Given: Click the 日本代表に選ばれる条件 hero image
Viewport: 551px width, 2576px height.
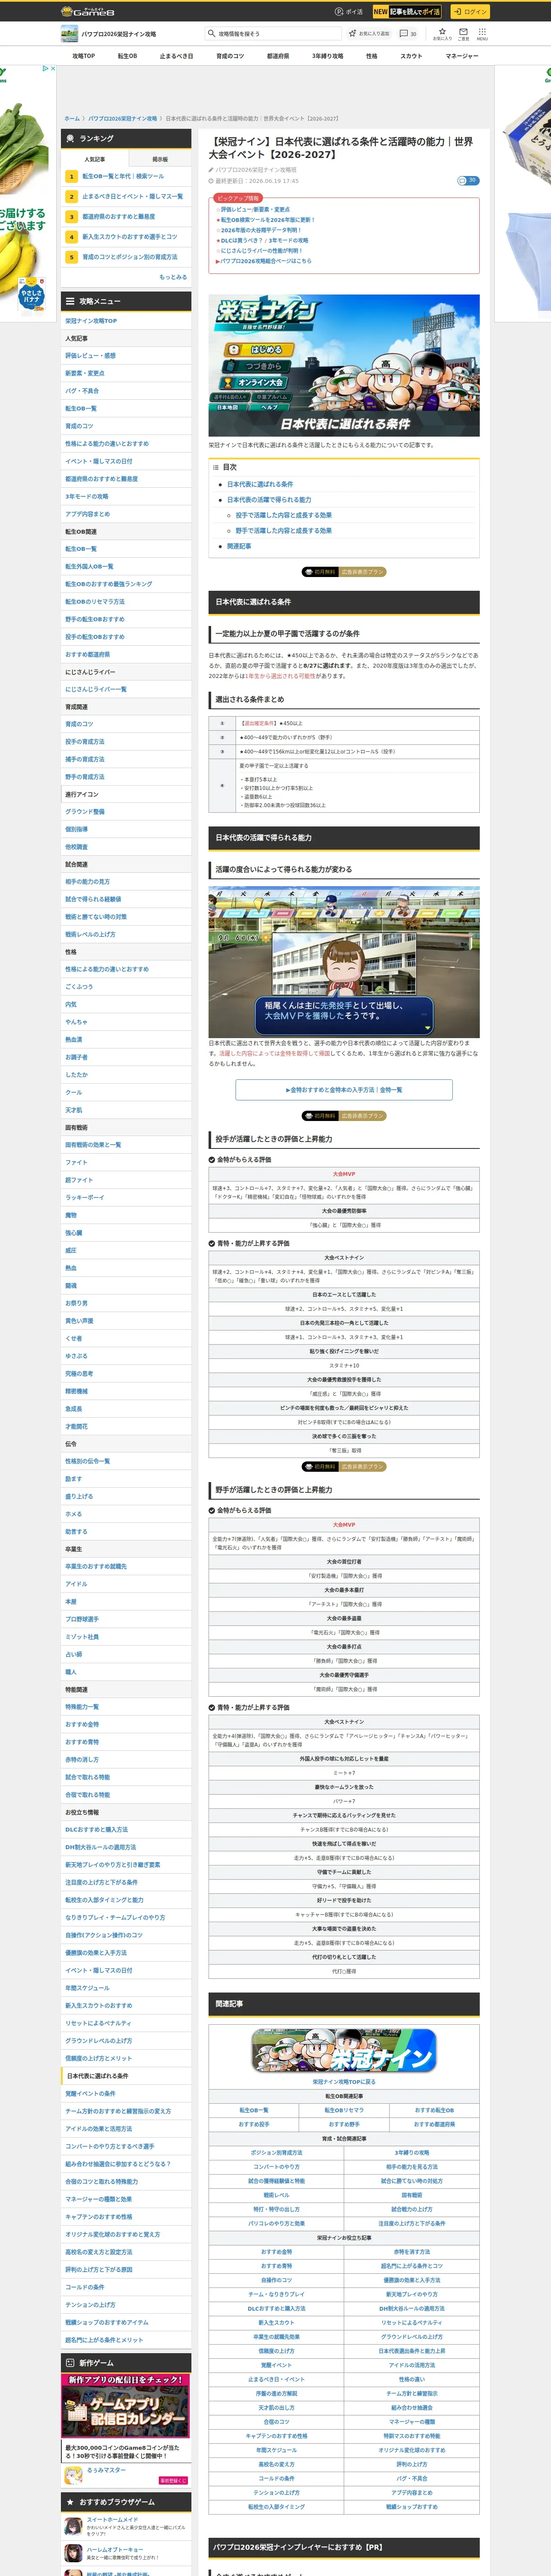Looking at the screenshot, I should coord(344,365).
